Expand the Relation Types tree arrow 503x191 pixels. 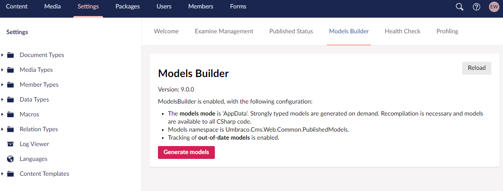(x=2, y=129)
